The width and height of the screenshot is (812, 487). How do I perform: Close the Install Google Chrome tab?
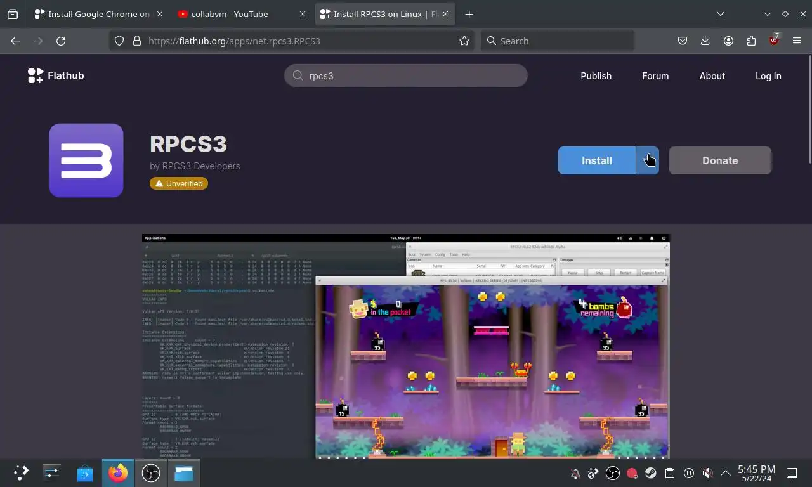pyautogui.click(x=159, y=14)
